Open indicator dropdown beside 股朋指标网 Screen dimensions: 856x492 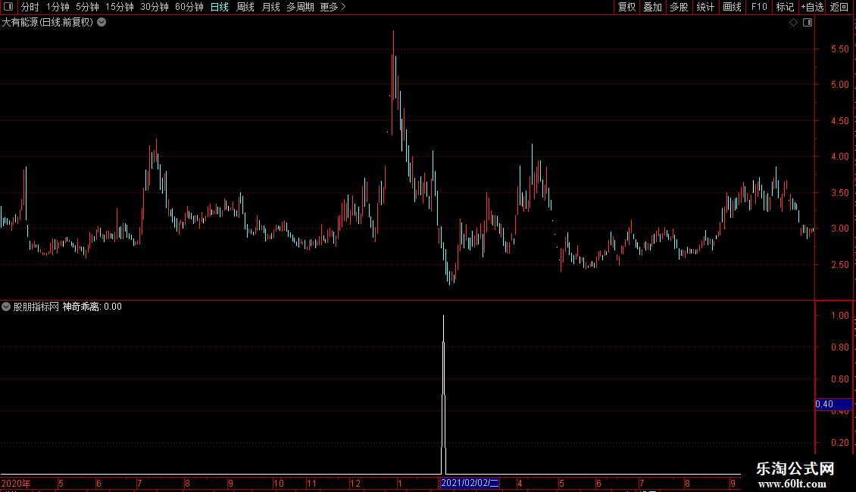click(x=6, y=307)
